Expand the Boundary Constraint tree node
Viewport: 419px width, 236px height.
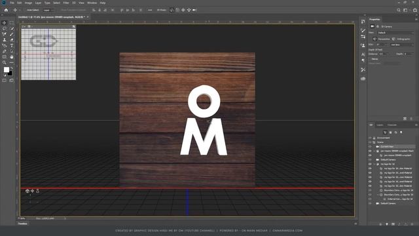pyautogui.click(x=378, y=195)
